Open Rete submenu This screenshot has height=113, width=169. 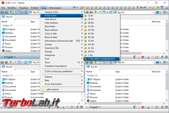(x=62, y=80)
